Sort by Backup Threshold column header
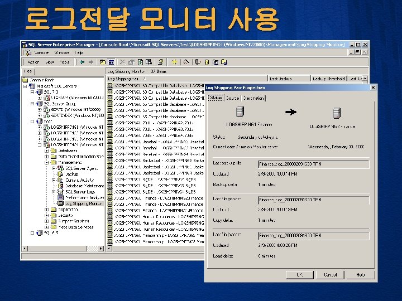402x301 pixels. point(329,79)
